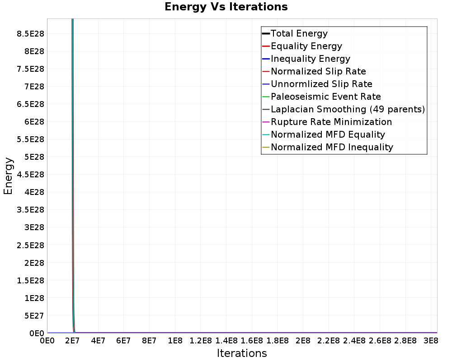Click the chart title 'Energy Vs Iterations'
The width and height of the screenshot is (452, 361).
226,7
